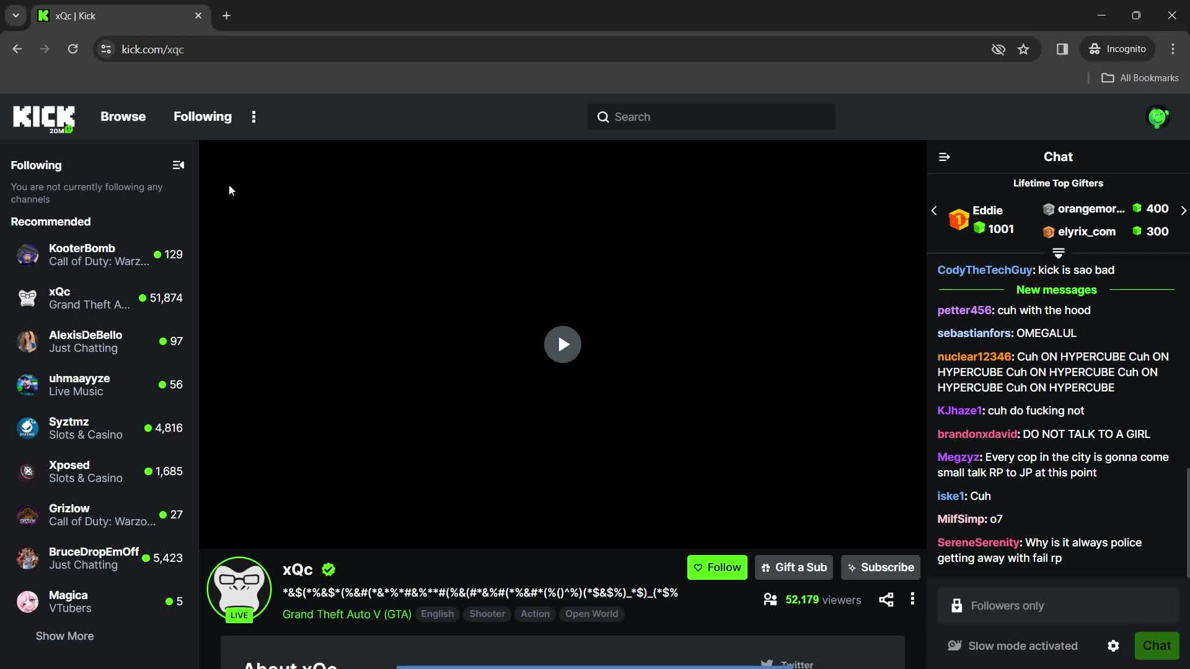Open Magica VTubers channel
This screenshot has width=1190, height=669.
pyautogui.click(x=99, y=601)
